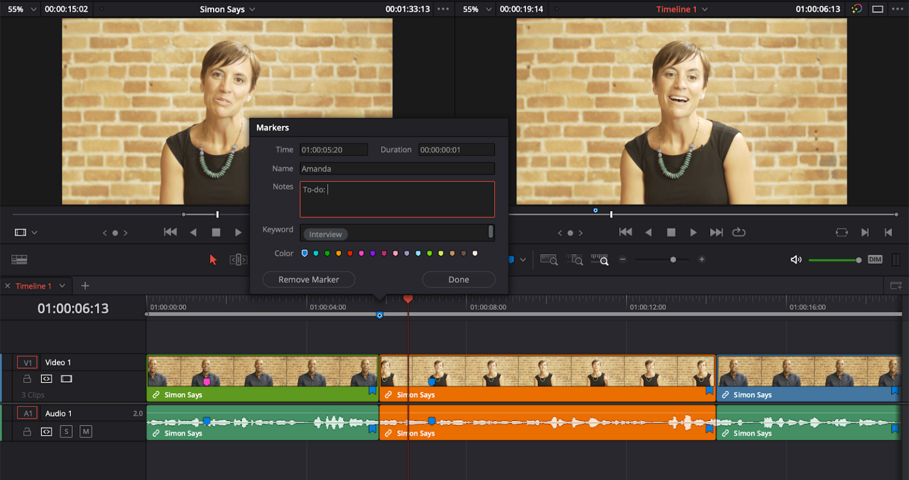Image resolution: width=909 pixels, height=480 pixels.
Task: Click the Custom Zoom icon
Action: click(x=600, y=260)
